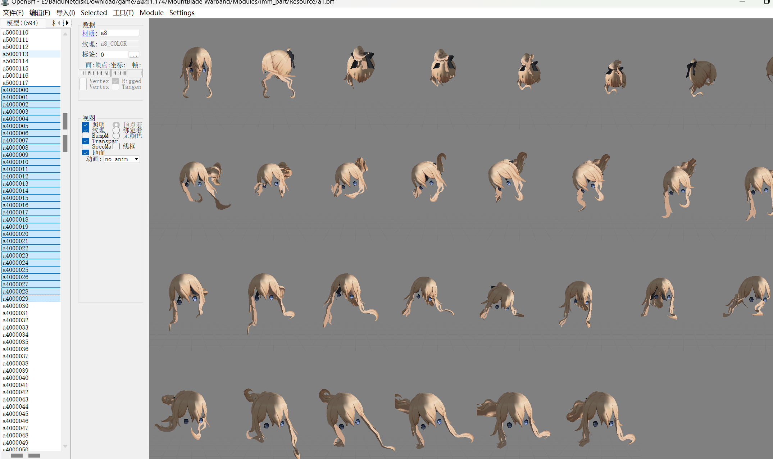Select mesh a4000049 in the list

tap(31, 442)
